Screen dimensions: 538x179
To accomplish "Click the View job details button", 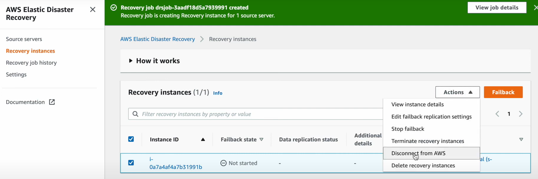I will [x=497, y=8].
